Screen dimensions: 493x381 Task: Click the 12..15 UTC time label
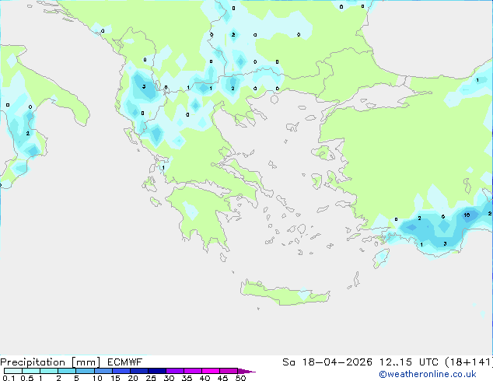(x=393, y=362)
